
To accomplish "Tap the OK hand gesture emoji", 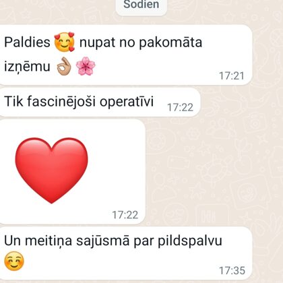I will coord(64,66).
